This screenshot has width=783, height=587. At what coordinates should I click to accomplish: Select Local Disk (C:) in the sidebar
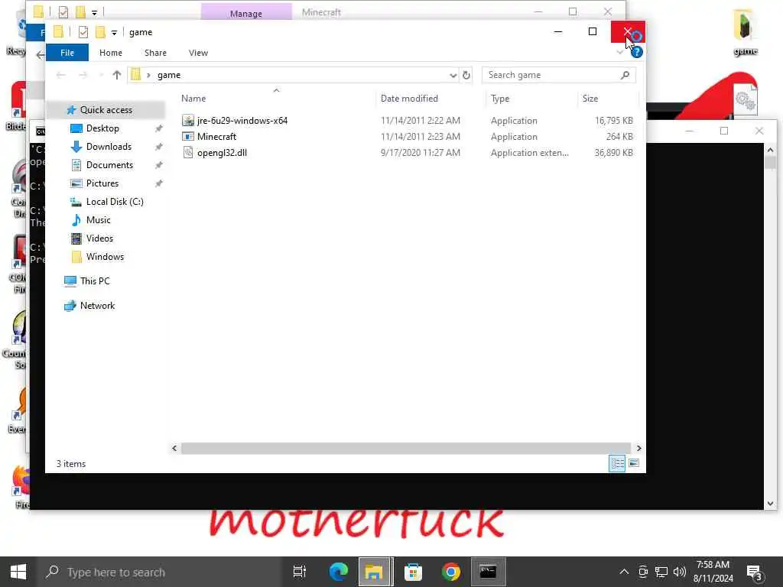point(115,202)
